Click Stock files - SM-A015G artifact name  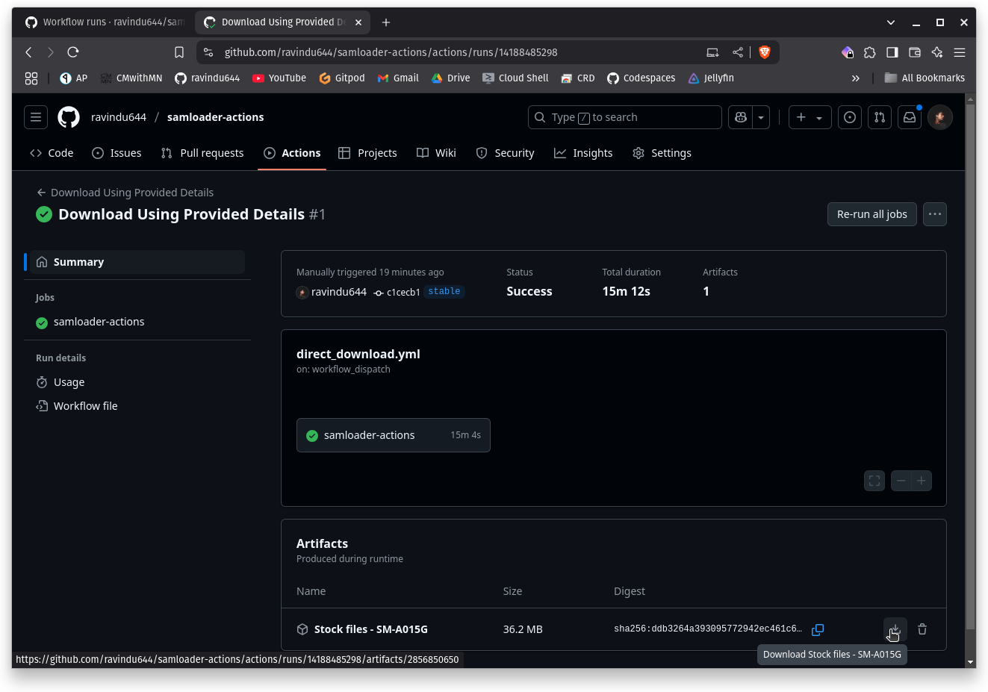371,629
